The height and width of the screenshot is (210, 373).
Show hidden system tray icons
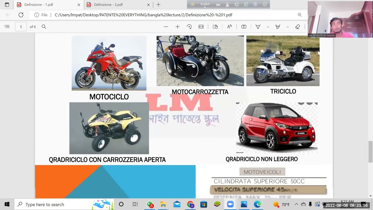click(x=296, y=204)
